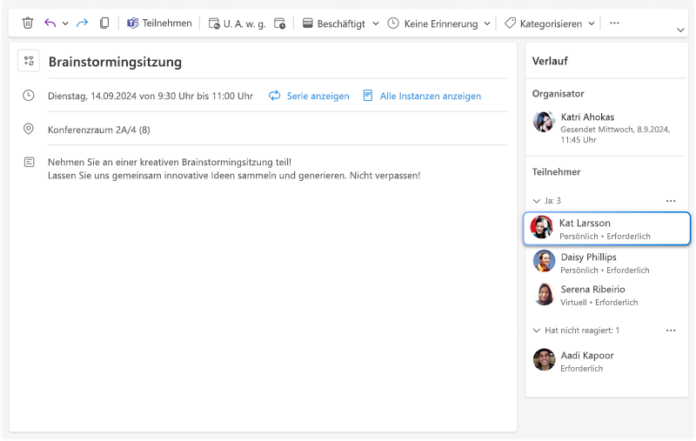Select attendee Kat Larsson
The image size is (696, 441).
pos(606,229)
